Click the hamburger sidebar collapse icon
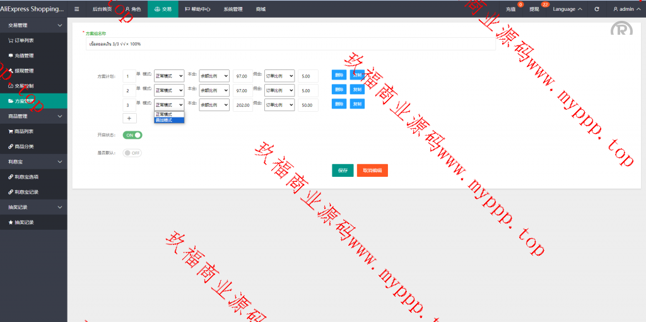 click(x=76, y=9)
